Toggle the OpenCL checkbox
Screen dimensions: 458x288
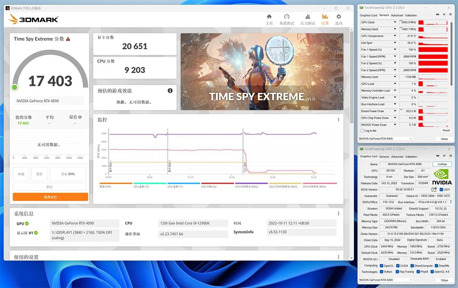point(381,265)
